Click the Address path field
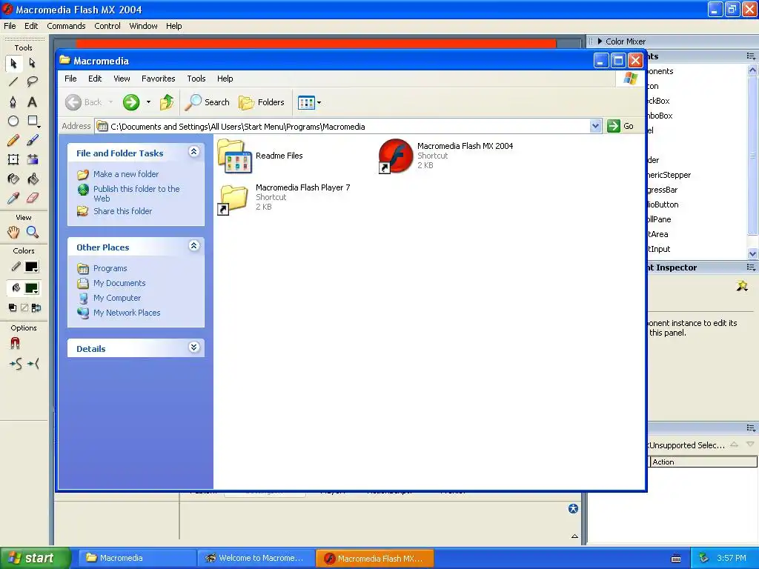Viewport: 759px width, 569px height. click(x=342, y=126)
